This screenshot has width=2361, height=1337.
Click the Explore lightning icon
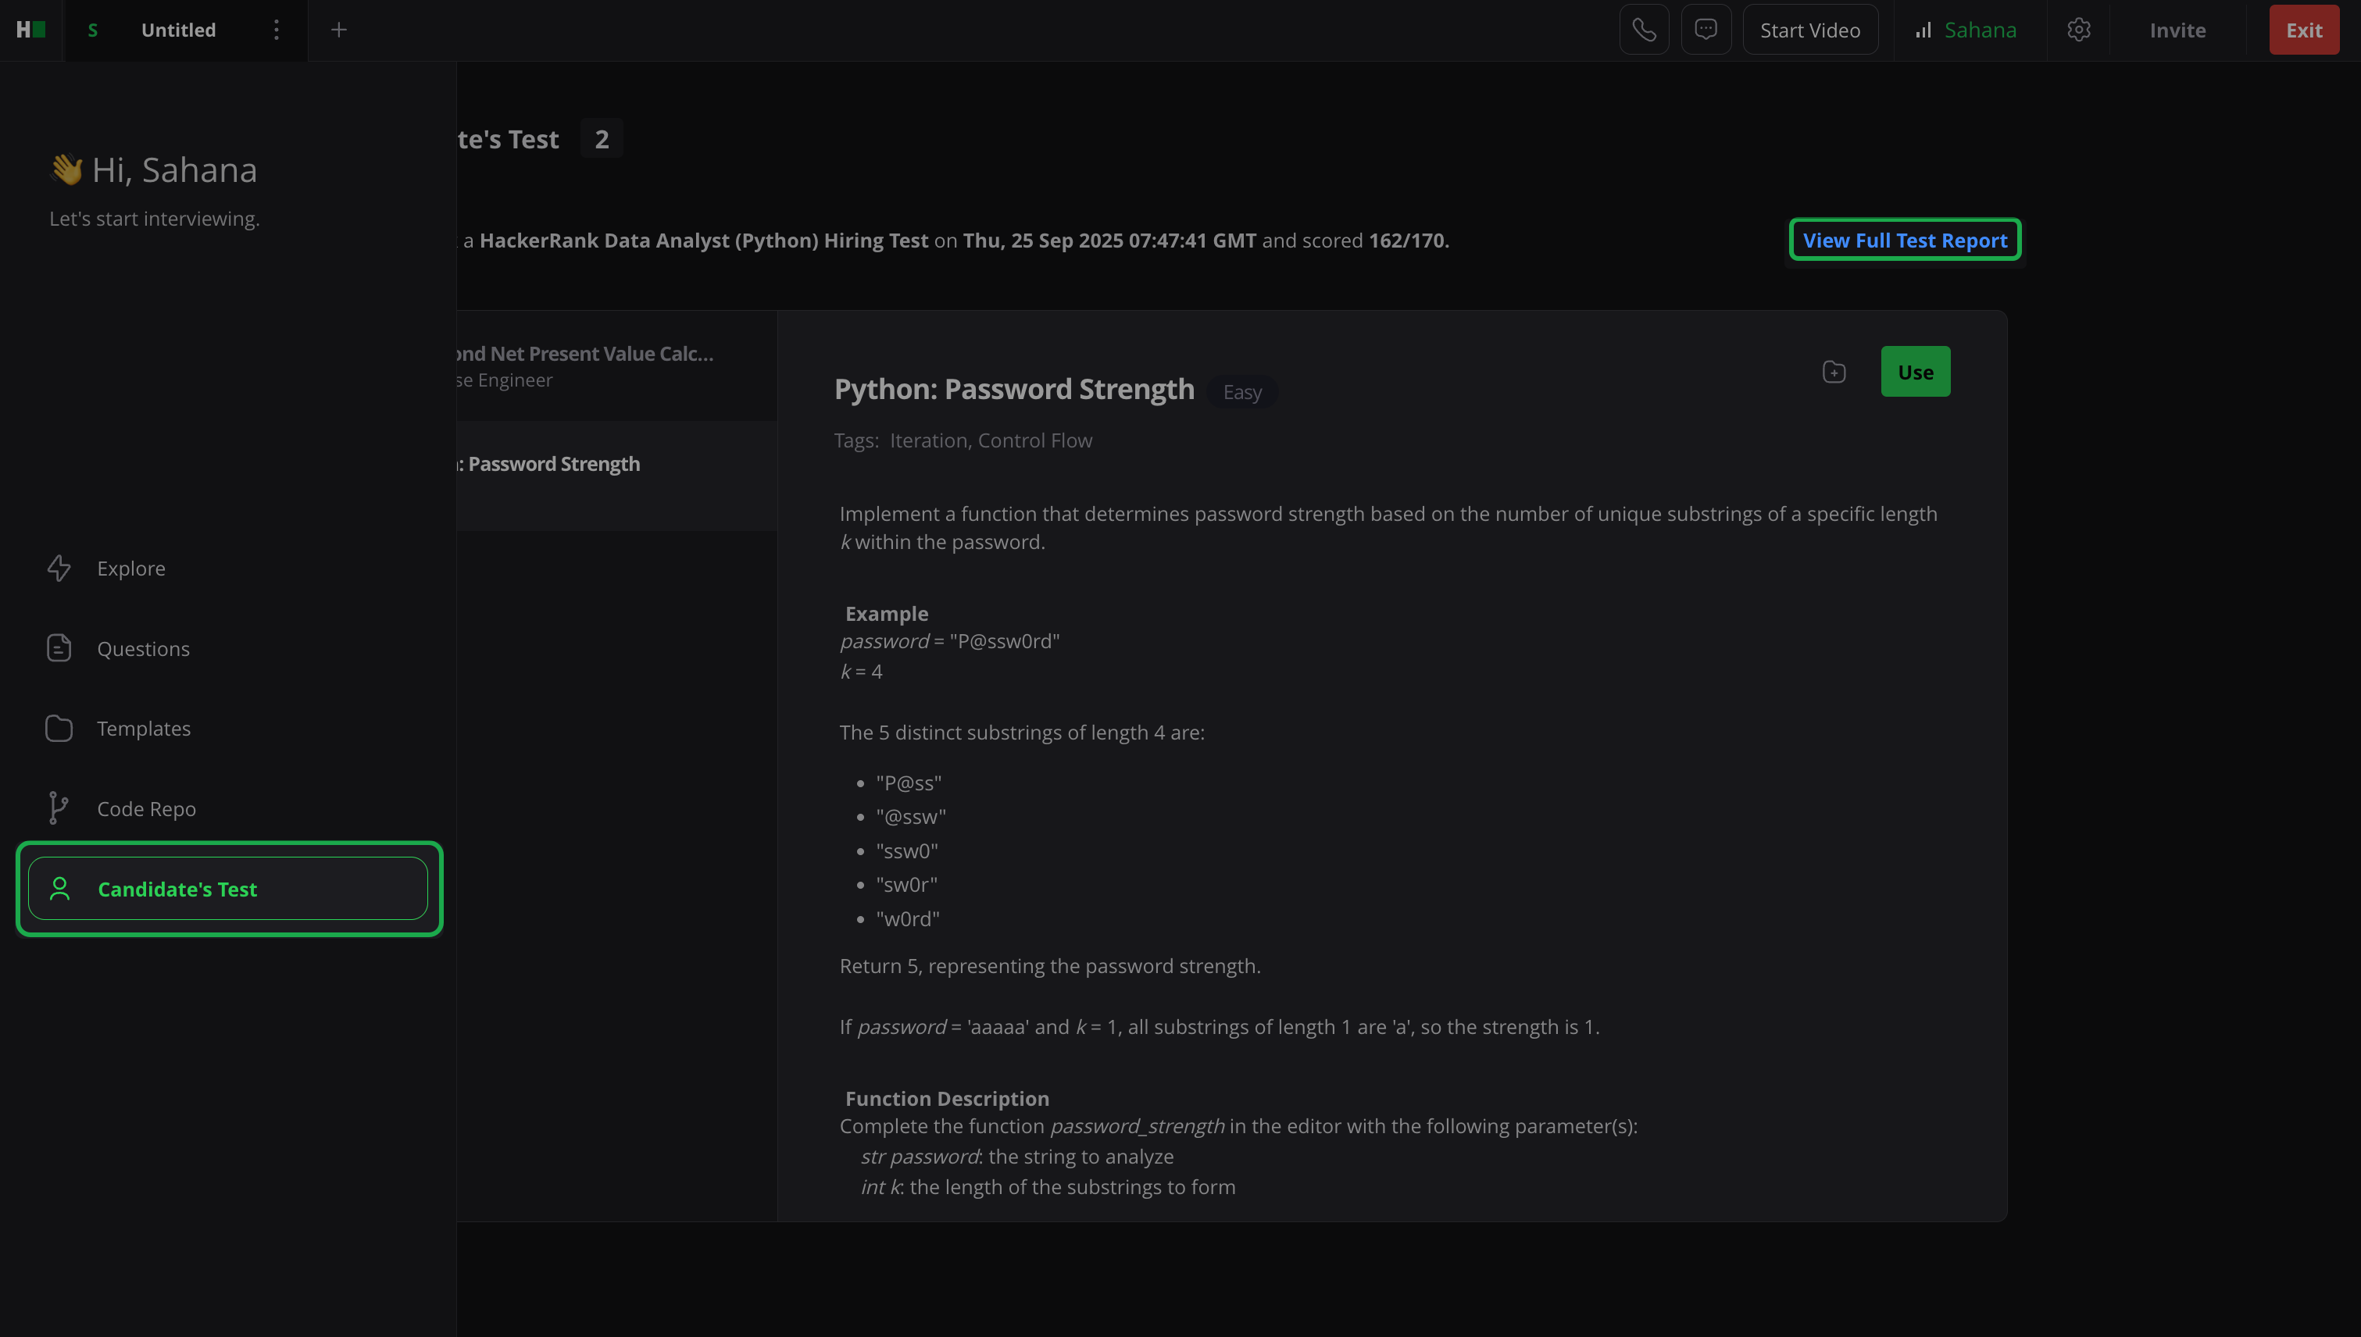coord(59,569)
